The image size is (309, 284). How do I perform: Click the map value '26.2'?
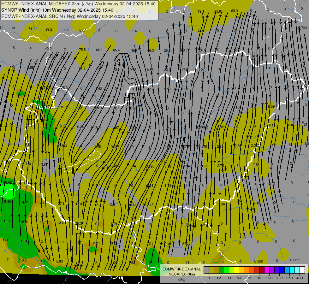167,50
